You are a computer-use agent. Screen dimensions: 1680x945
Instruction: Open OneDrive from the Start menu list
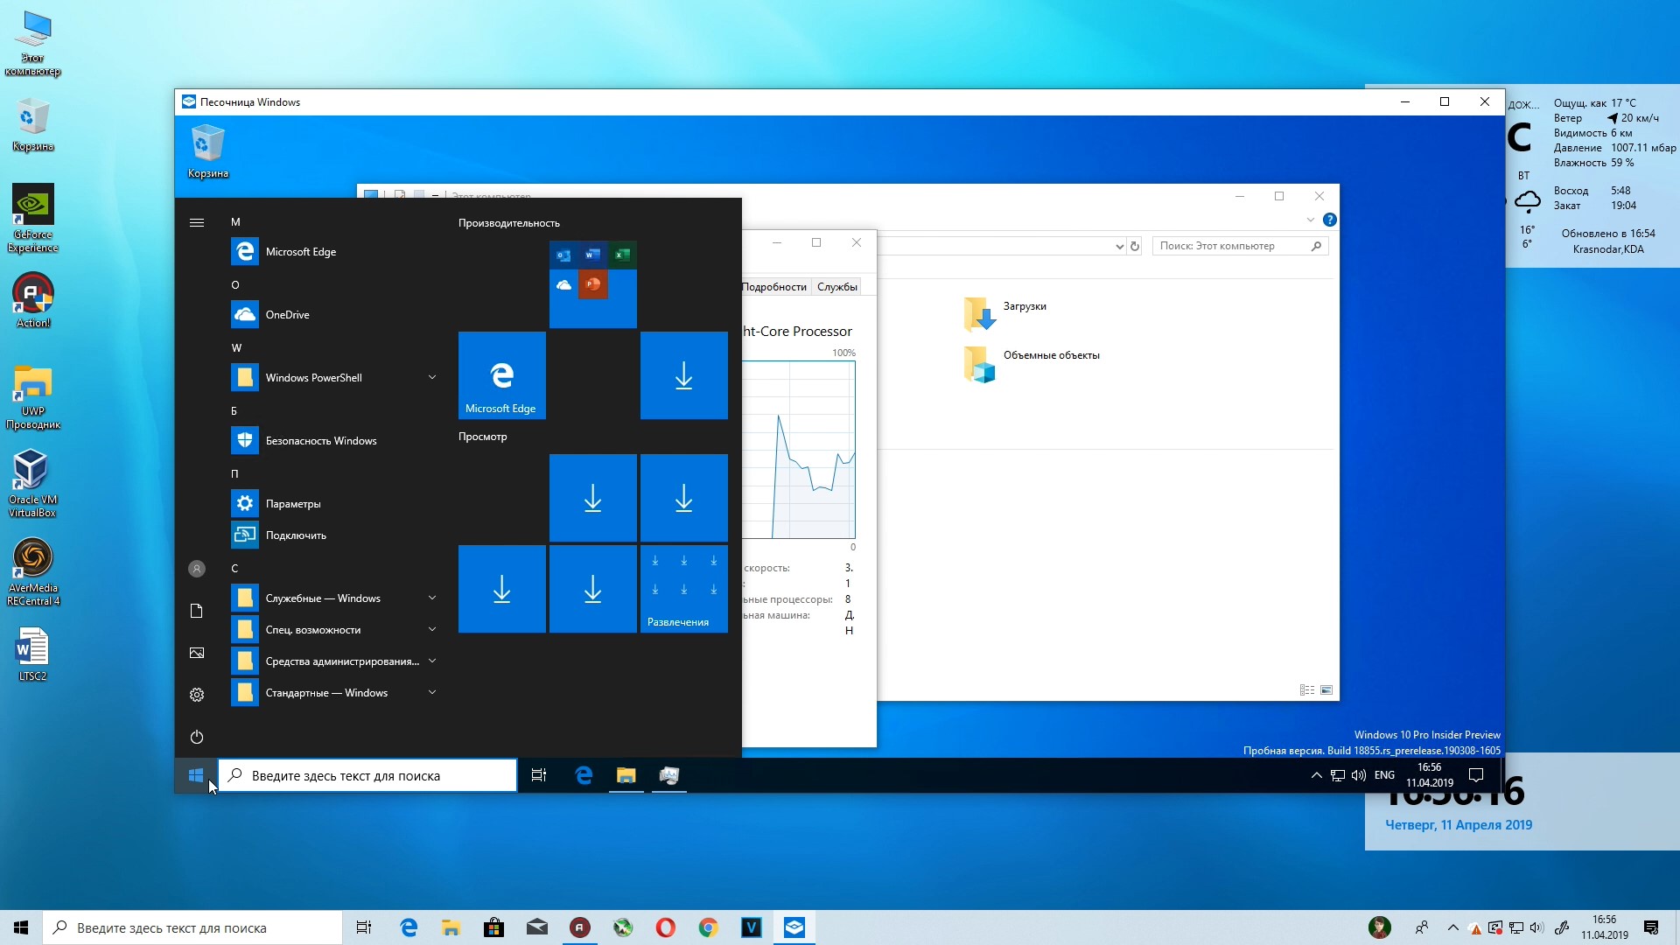332,315
